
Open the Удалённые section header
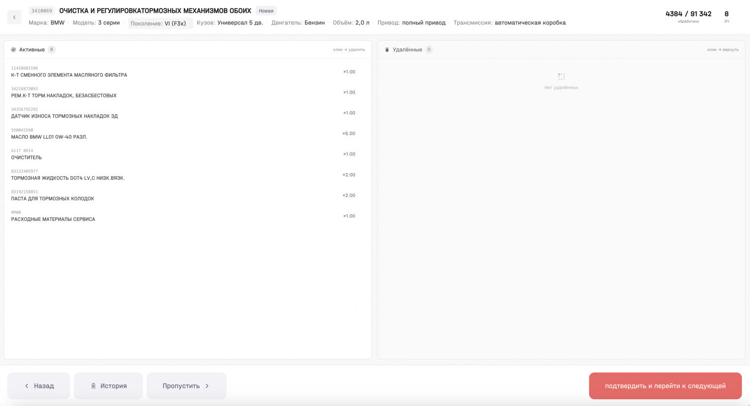(561, 49)
